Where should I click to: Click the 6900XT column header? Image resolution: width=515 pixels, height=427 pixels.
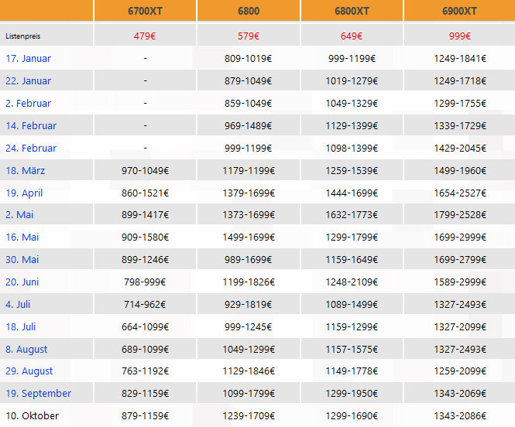(x=459, y=11)
